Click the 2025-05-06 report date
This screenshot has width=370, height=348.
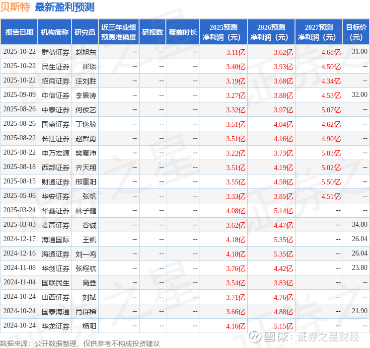19,195
